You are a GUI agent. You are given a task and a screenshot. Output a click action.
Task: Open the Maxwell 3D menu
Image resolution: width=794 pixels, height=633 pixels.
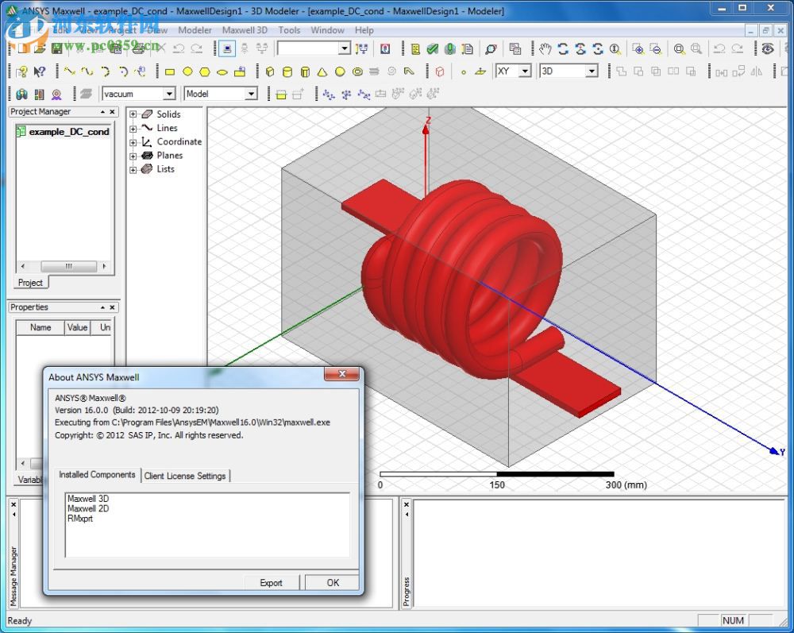[x=245, y=30]
